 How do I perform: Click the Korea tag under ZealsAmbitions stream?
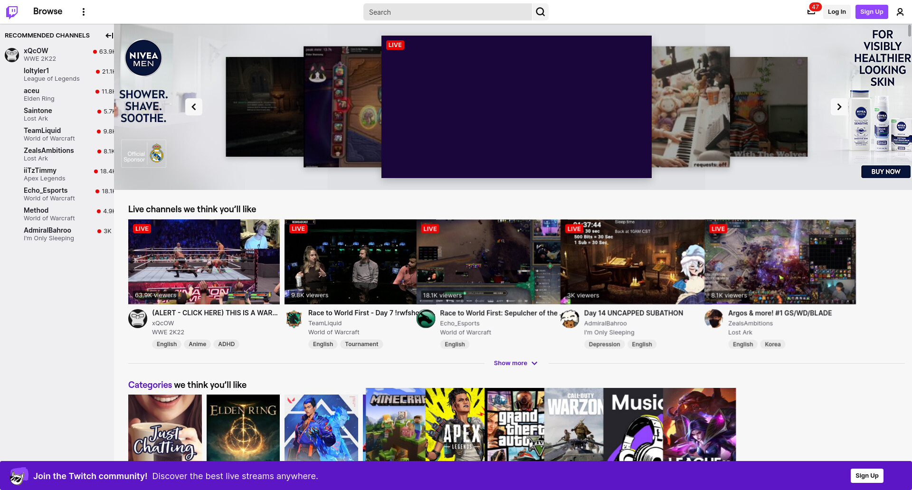(773, 344)
